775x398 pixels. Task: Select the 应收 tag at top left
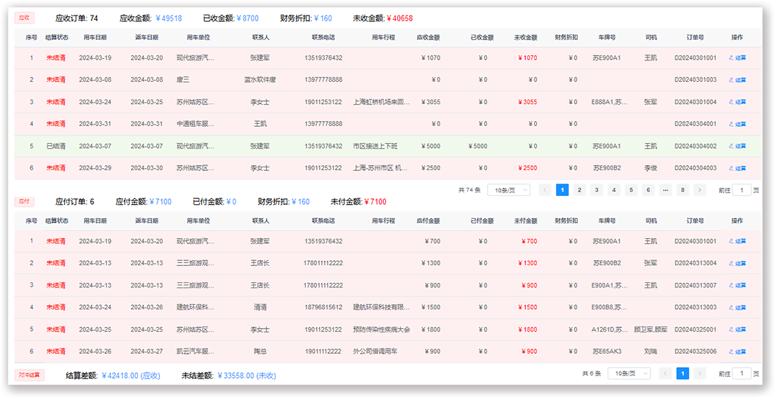[x=24, y=18]
